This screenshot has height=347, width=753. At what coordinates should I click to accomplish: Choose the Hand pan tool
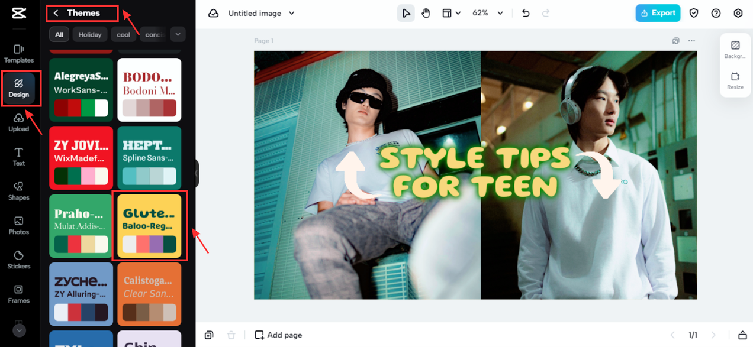tap(426, 13)
